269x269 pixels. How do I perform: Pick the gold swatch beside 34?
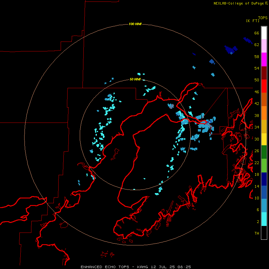[x=264, y=126]
